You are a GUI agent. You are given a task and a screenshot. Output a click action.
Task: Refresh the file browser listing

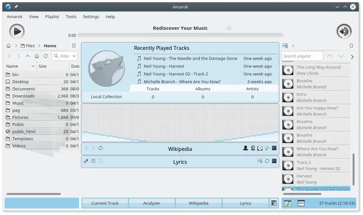coord(46,56)
